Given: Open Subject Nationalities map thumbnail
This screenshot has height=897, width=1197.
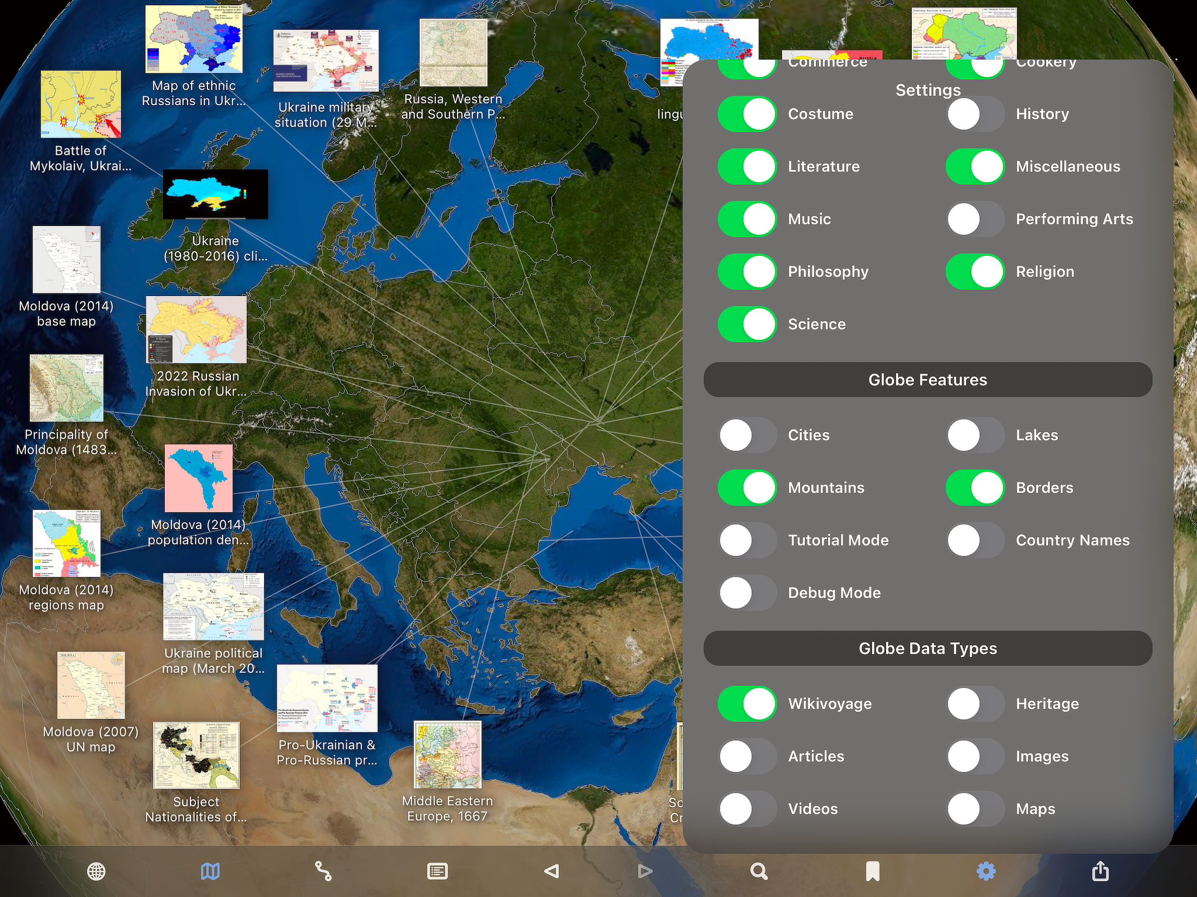Looking at the screenshot, I should [x=196, y=755].
